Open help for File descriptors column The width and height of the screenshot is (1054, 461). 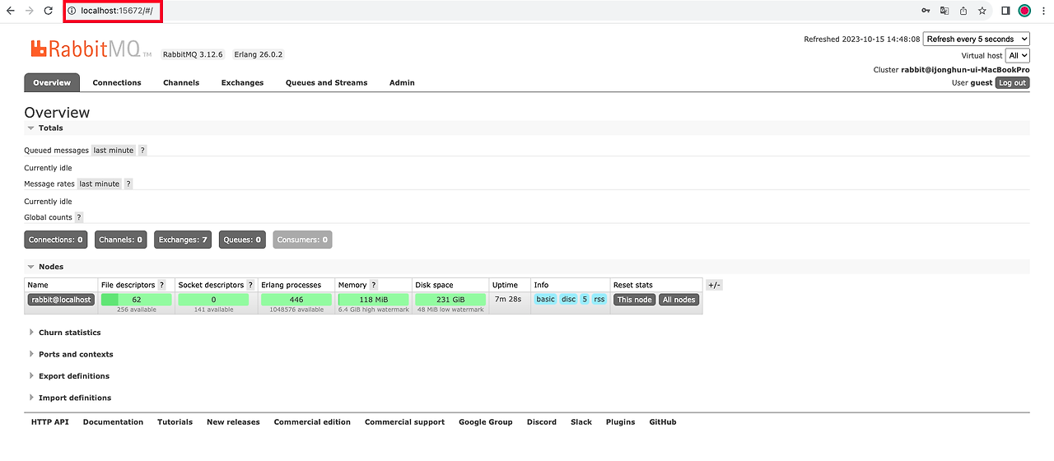point(161,285)
